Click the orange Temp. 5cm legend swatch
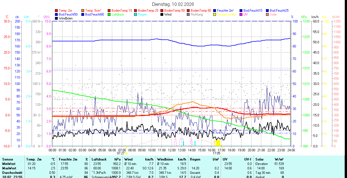The height and width of the screenshot is (178, 347). click(x=83, y=11)
